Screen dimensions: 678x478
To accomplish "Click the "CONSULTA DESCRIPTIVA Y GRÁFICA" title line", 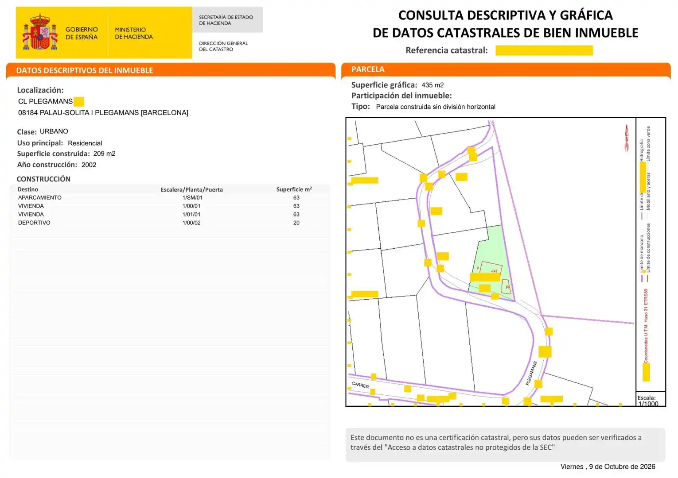I will (x=505, y=15).
